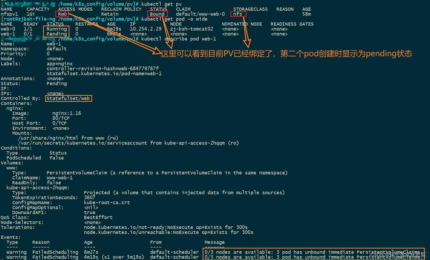The height and width of the screenshot is (260, 430).
Task: Click 'FailedScheduling' reason in the 6m27s event row
Action: (55, 252)
